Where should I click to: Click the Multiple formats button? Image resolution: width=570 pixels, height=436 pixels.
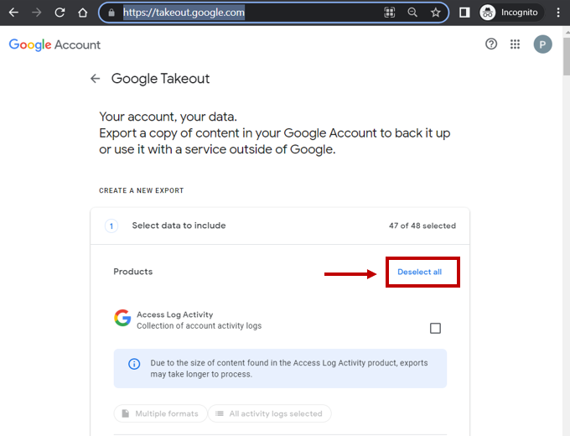(x=160, y=413)
